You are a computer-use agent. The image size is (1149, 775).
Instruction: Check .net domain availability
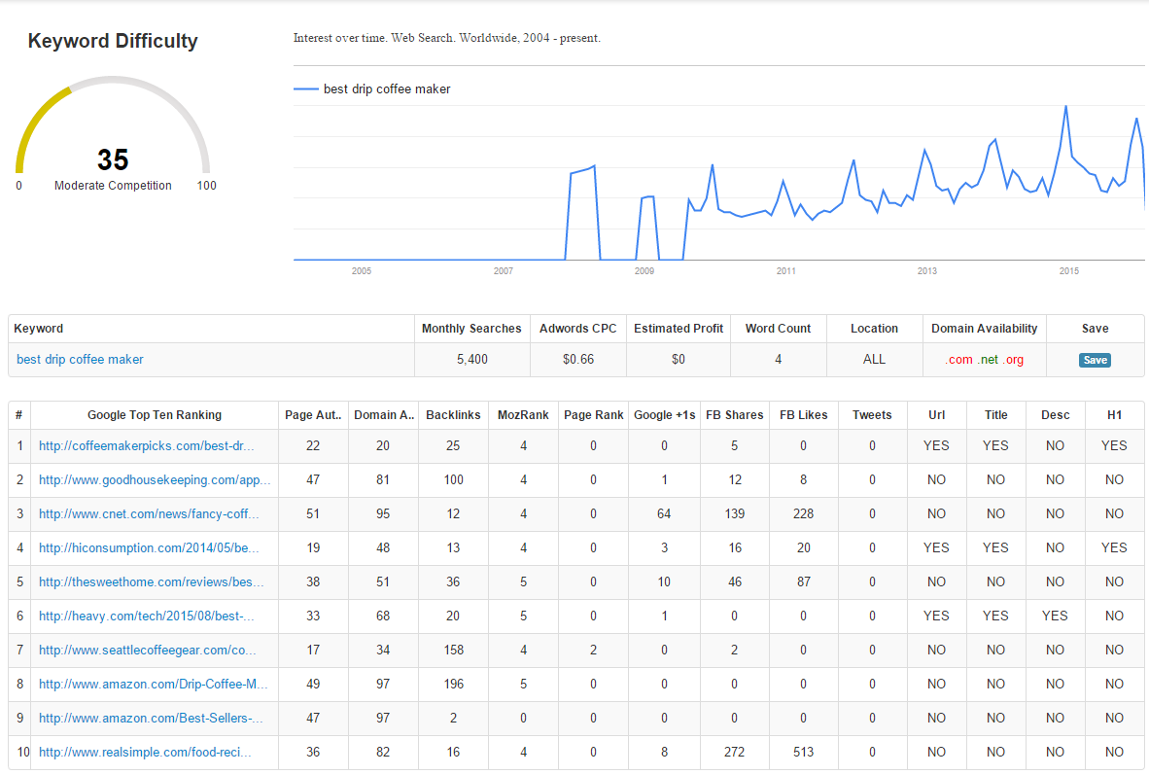[988, 359]
